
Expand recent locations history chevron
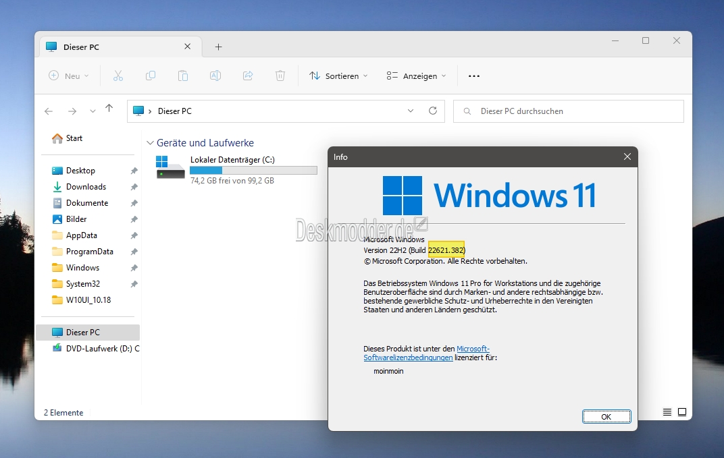(x=93, y=111)
